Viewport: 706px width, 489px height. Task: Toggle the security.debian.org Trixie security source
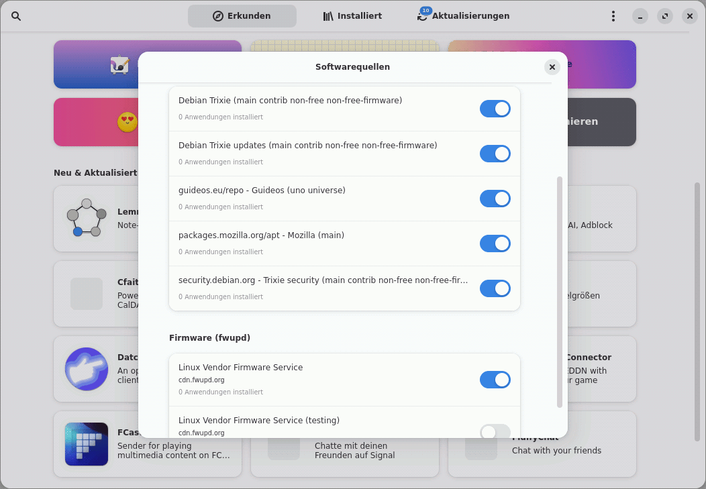point(495,289)
